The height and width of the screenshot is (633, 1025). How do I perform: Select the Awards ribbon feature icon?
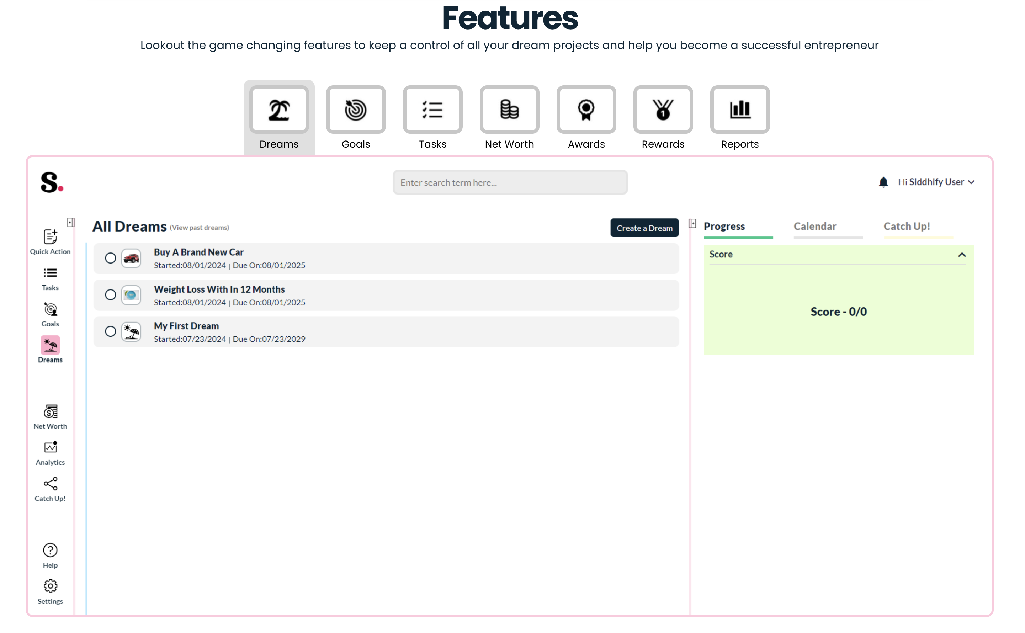coord(586,110)
